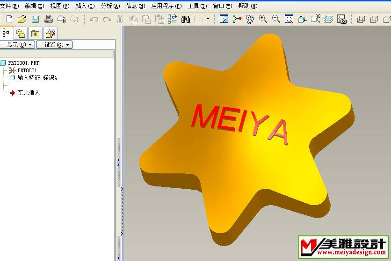Click the greyed-out send-as-link mail icon
This screenshot has width=391, height=261.
pyautogui.click(x=74, y=19)
